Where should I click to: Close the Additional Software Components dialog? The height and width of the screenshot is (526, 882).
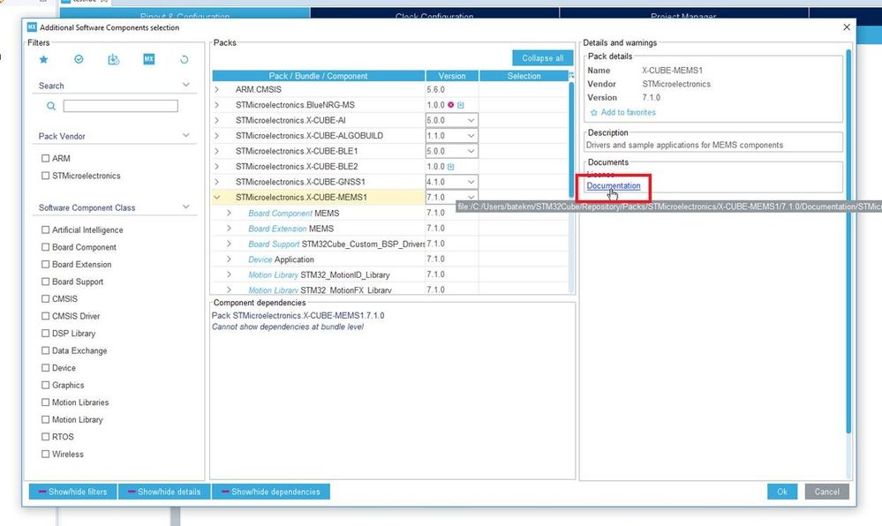847,27
